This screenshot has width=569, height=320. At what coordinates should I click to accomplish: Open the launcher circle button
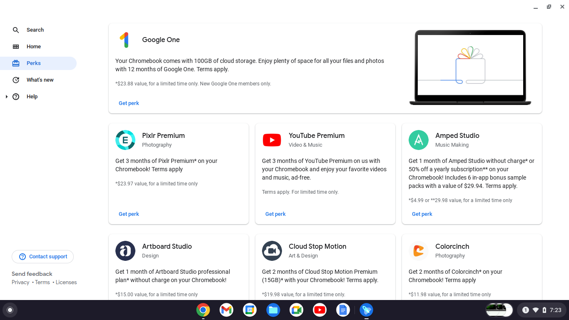click(x=10, y=310)
